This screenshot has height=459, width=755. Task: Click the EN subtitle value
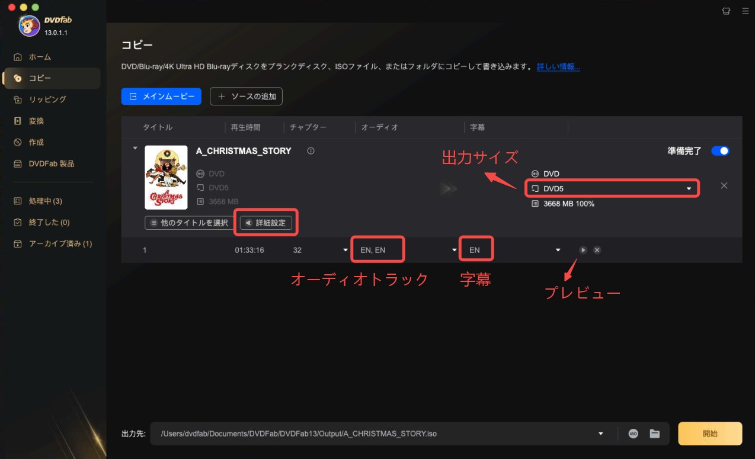(x=475, y=250)
